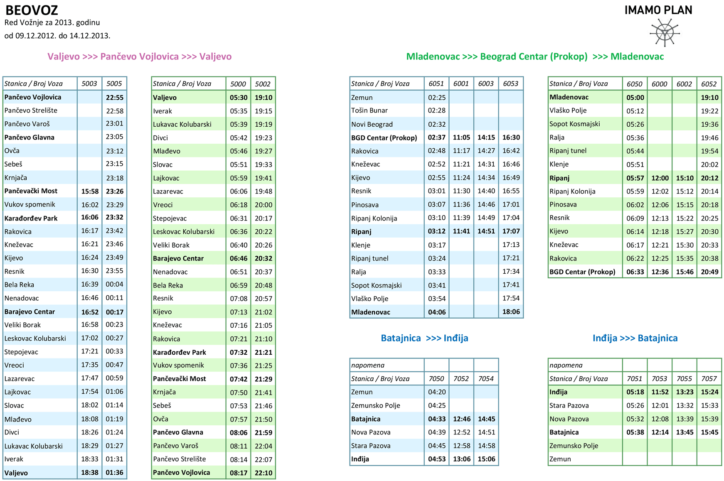Click train number 5000 column header
Image resolution: width=724 pixels, height=481 pixels.
(x=238, y=83)
